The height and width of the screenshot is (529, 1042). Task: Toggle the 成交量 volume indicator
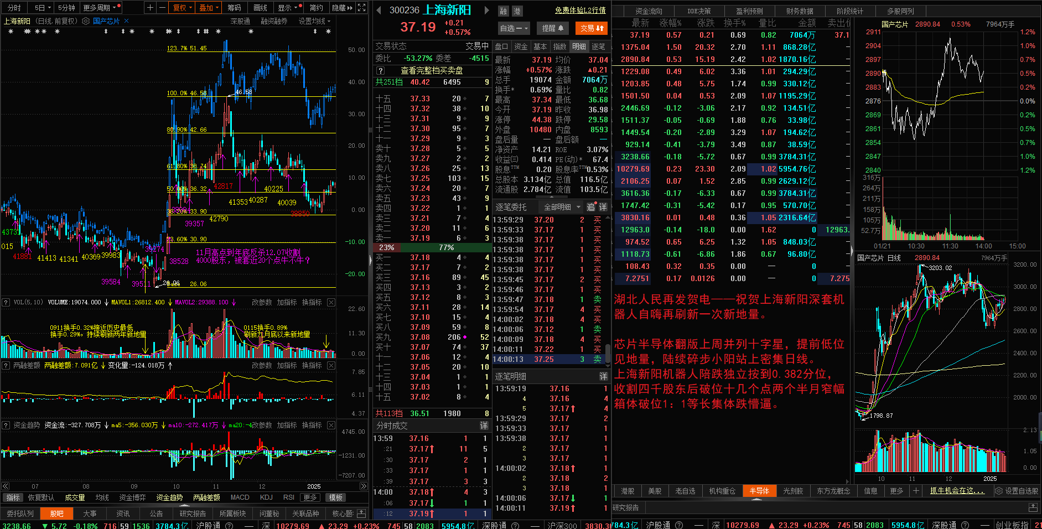(75, 497)
